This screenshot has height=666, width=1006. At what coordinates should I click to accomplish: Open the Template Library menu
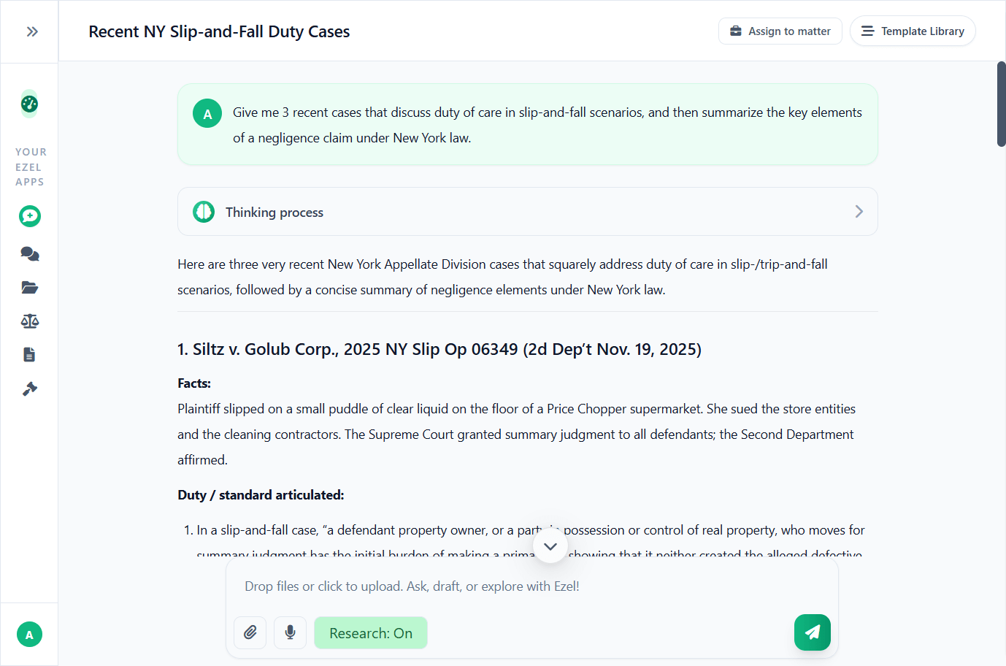(x=912, y=31)
